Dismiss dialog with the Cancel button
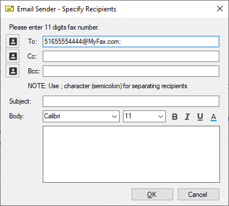The height and width of the screenshot is (206, 229). coord(198,194)
